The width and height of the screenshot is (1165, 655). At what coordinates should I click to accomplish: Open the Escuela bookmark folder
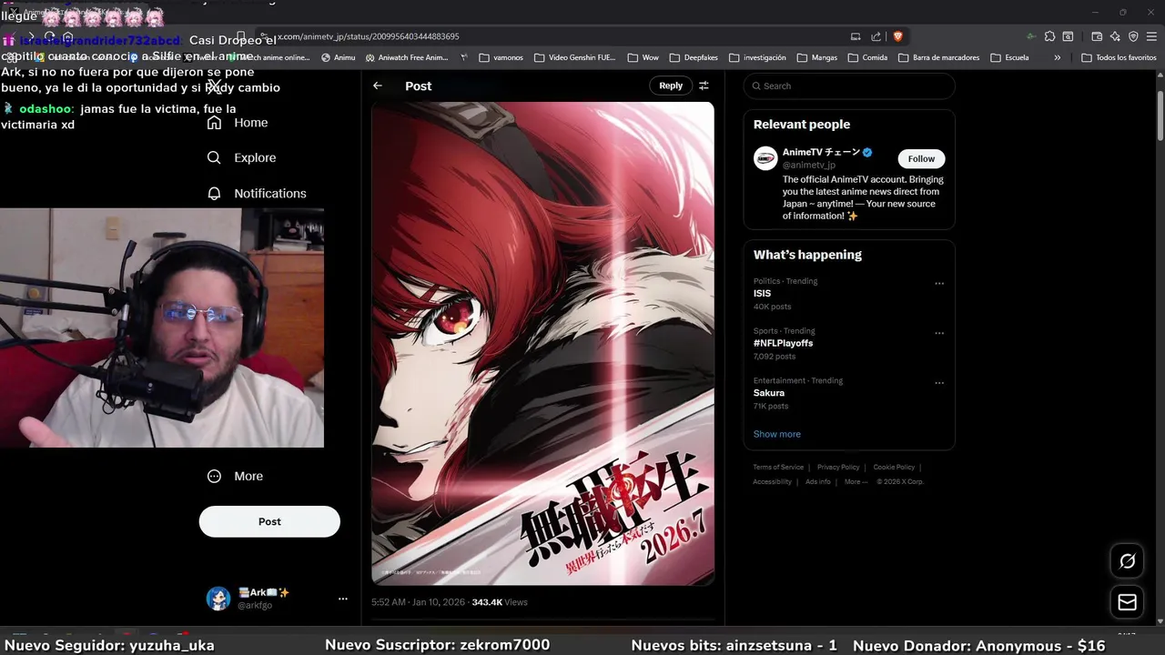(x=1009, y=57)
